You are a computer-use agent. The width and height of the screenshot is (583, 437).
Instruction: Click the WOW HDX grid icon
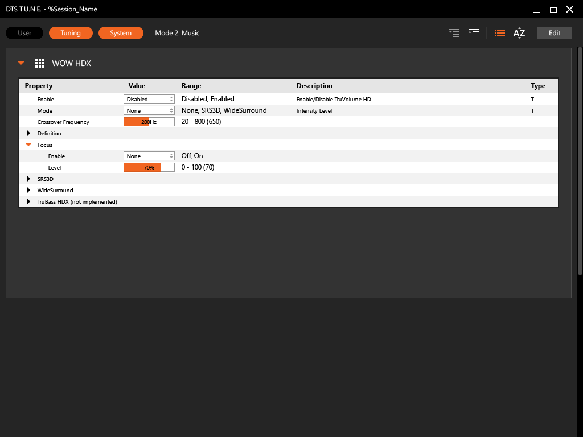tap(40, 63)
